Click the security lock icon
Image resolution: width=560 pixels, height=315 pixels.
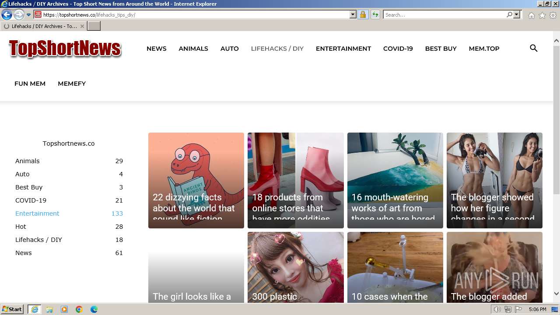tap(363, 14)
